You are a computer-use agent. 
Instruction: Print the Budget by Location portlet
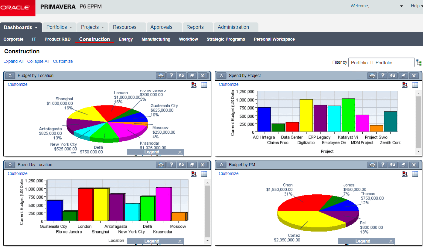[161, 75]
